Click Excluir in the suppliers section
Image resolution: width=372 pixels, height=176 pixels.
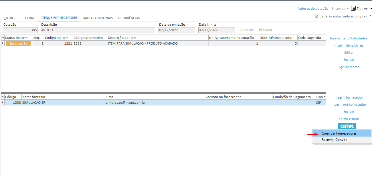(x=349, y=112)
